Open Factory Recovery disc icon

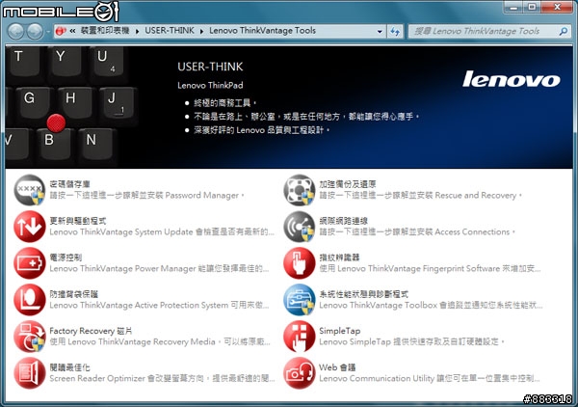point(30,337)
